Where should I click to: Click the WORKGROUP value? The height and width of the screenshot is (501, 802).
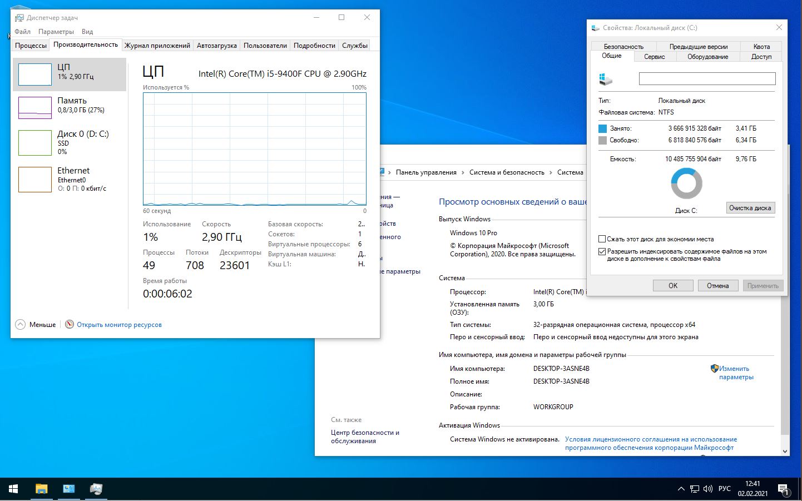pyautogui.click(x=553, y=407)
